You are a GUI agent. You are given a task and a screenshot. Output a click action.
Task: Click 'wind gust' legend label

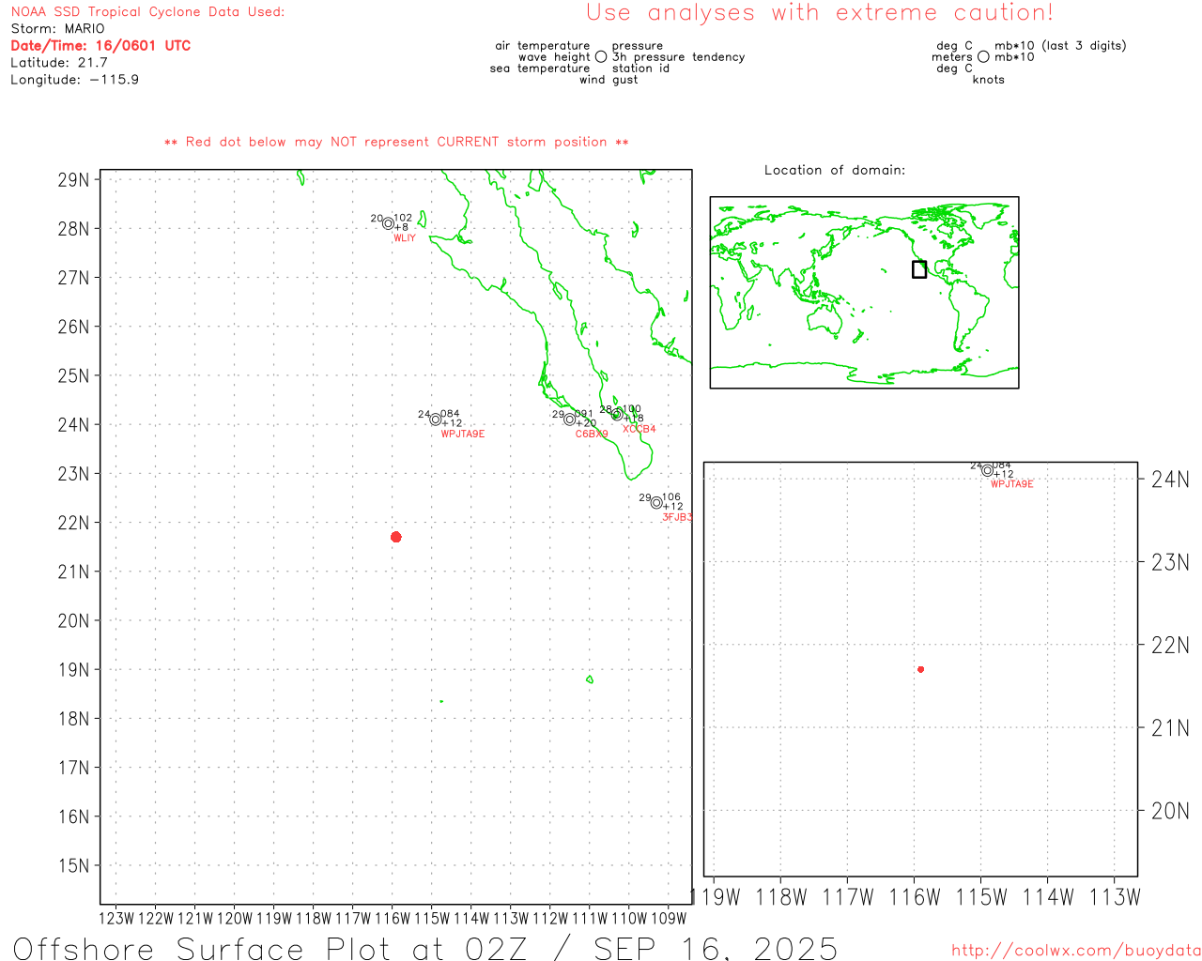click(609, 80)
